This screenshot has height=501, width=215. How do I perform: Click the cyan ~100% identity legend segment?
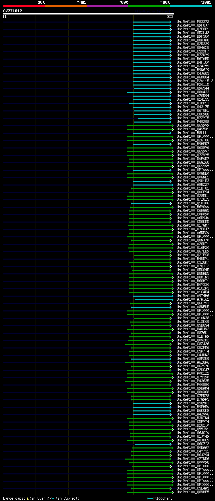pos(190,6)
